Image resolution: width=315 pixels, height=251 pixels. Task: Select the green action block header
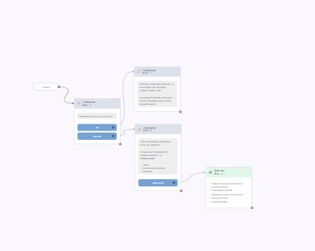229,172
